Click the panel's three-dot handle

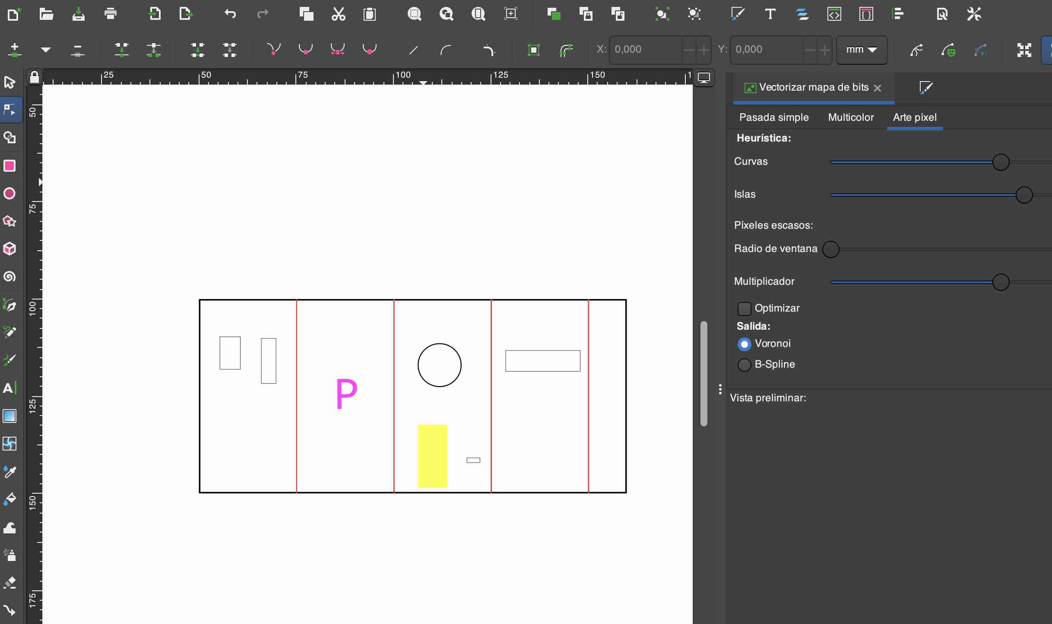pyautogui.click(x=720, y=390)
